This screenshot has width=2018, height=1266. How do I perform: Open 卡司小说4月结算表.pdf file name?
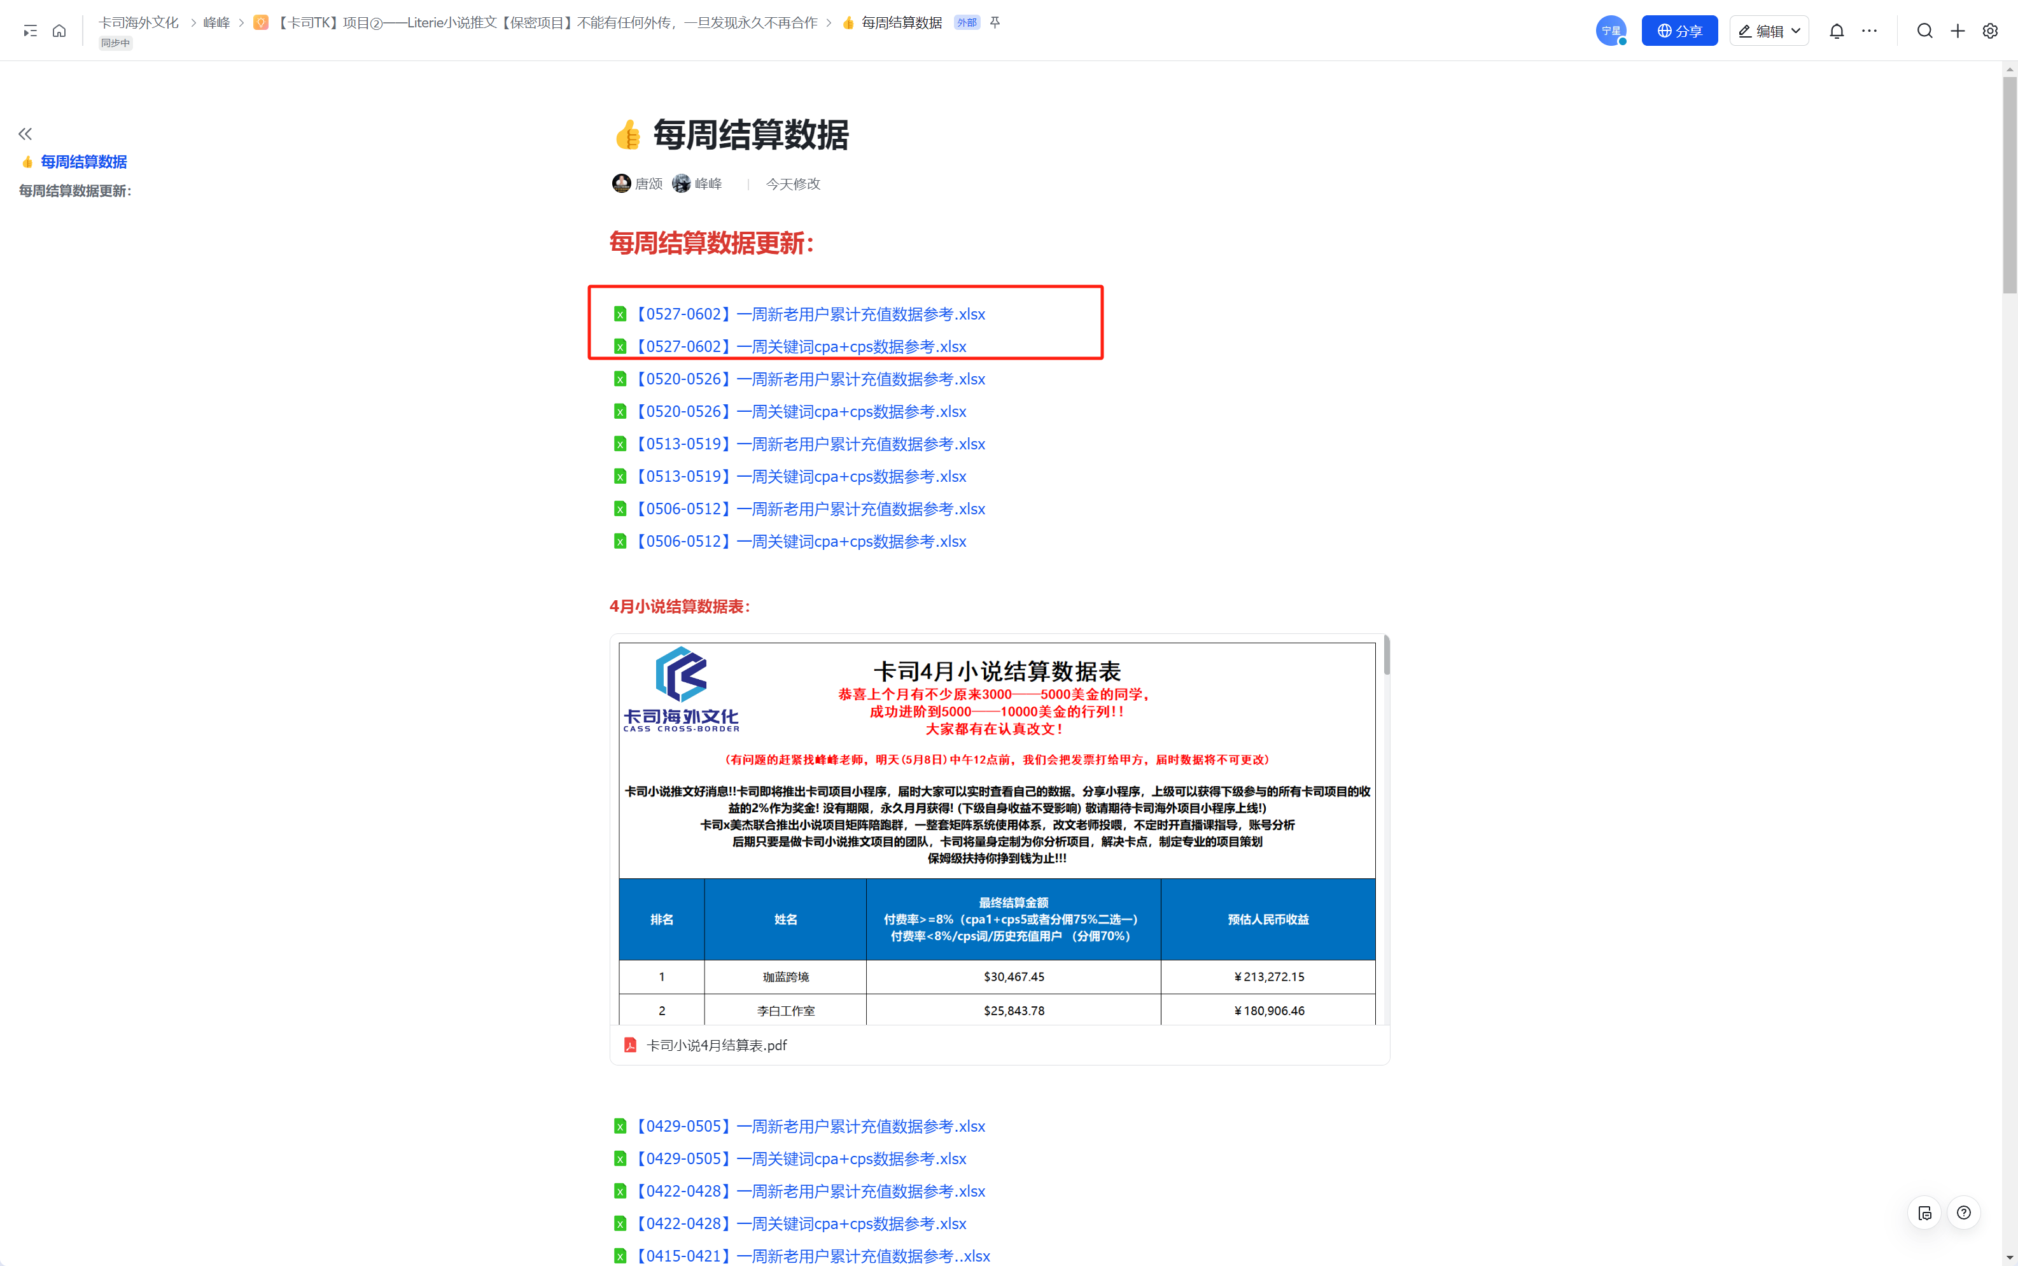click(717, 1046)
